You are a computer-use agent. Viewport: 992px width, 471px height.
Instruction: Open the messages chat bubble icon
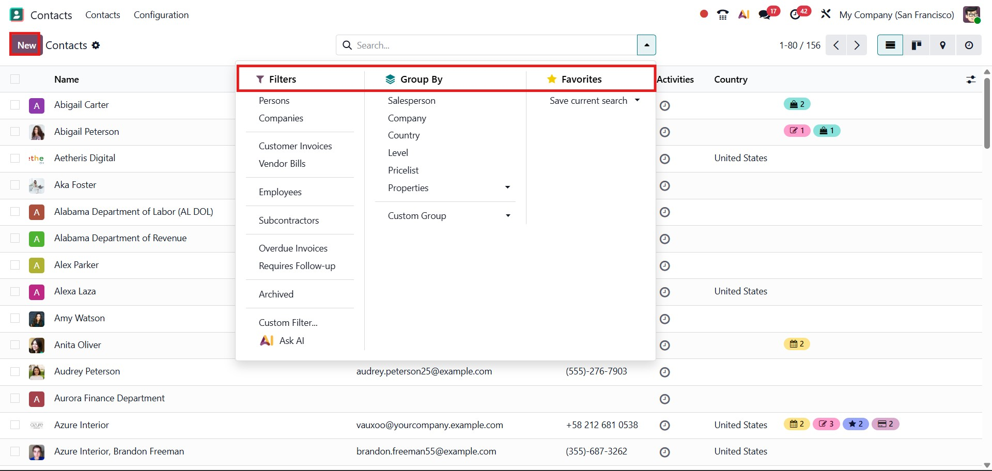[764, 14]
